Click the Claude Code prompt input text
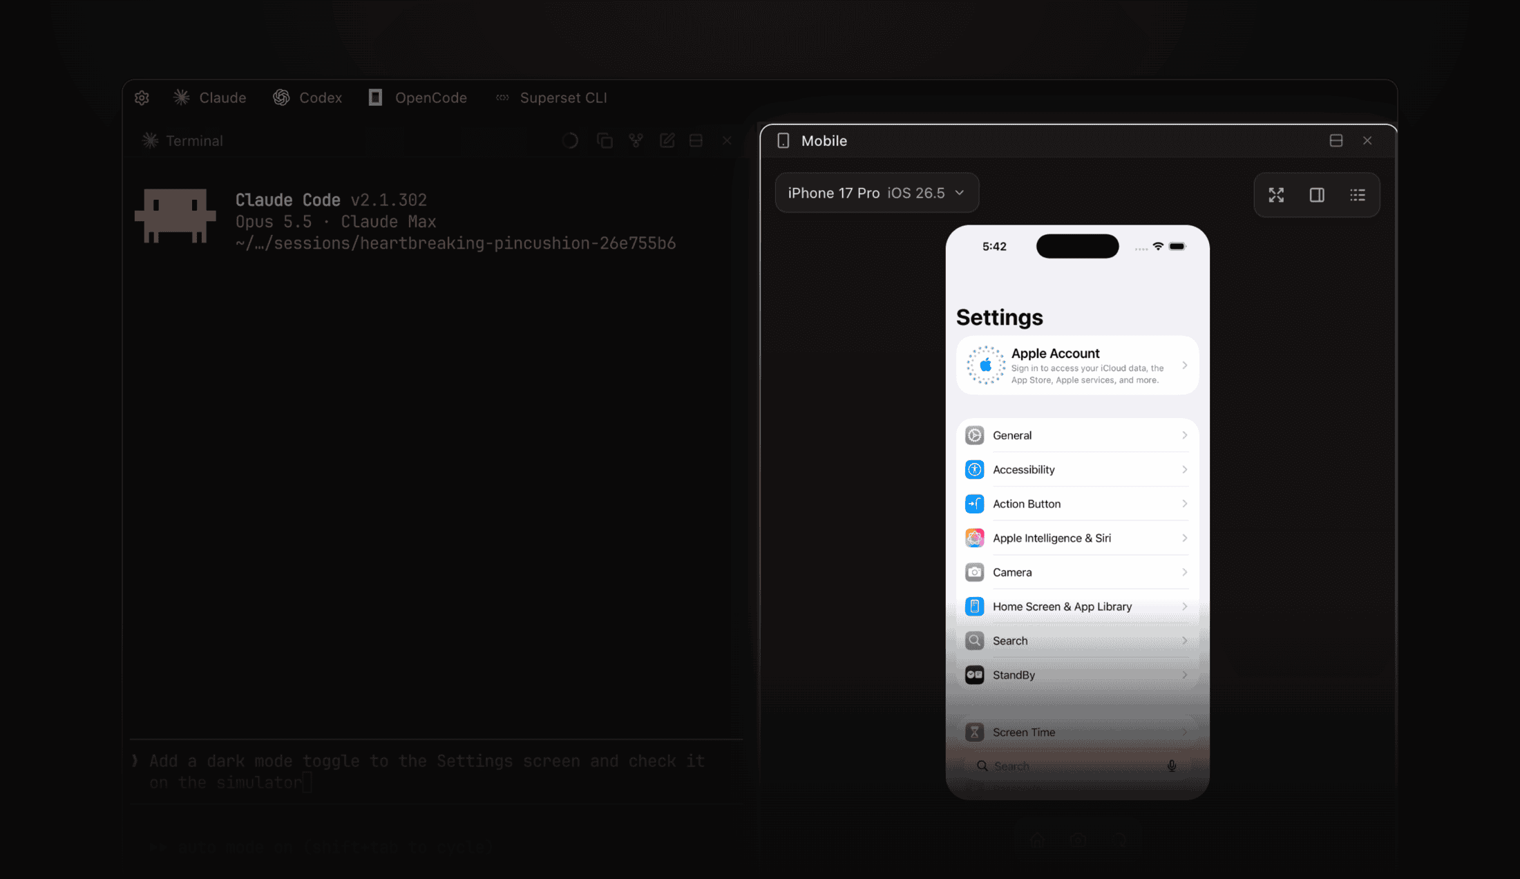Viewport: 1520px width, 879px height. click(x=427, y=771)
